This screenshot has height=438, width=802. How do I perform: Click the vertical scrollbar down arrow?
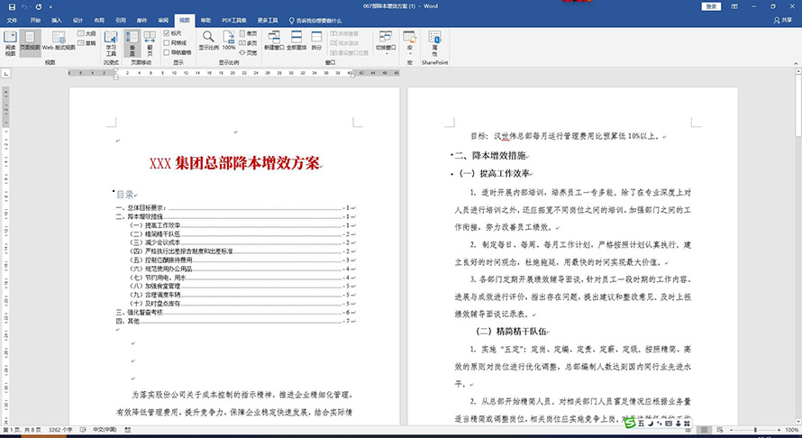pyautogui.click(x=797, y=421)
